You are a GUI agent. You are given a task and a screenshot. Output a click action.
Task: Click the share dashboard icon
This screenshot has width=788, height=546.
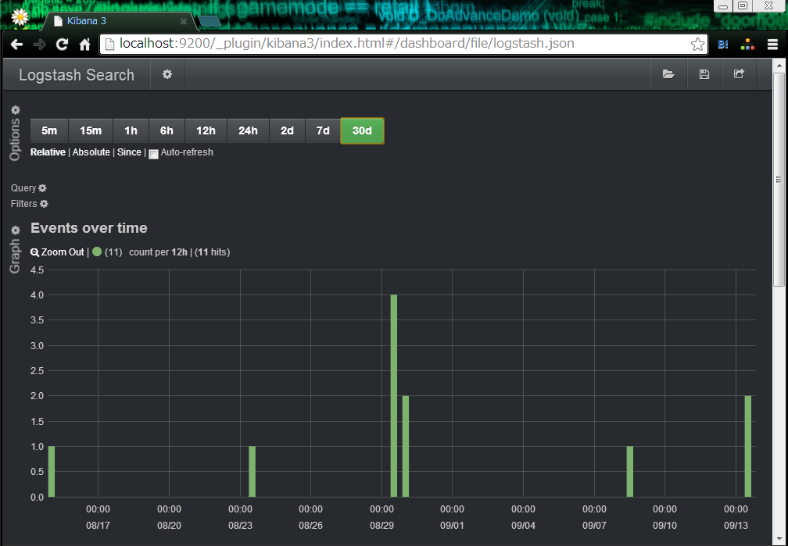(739, 74)
